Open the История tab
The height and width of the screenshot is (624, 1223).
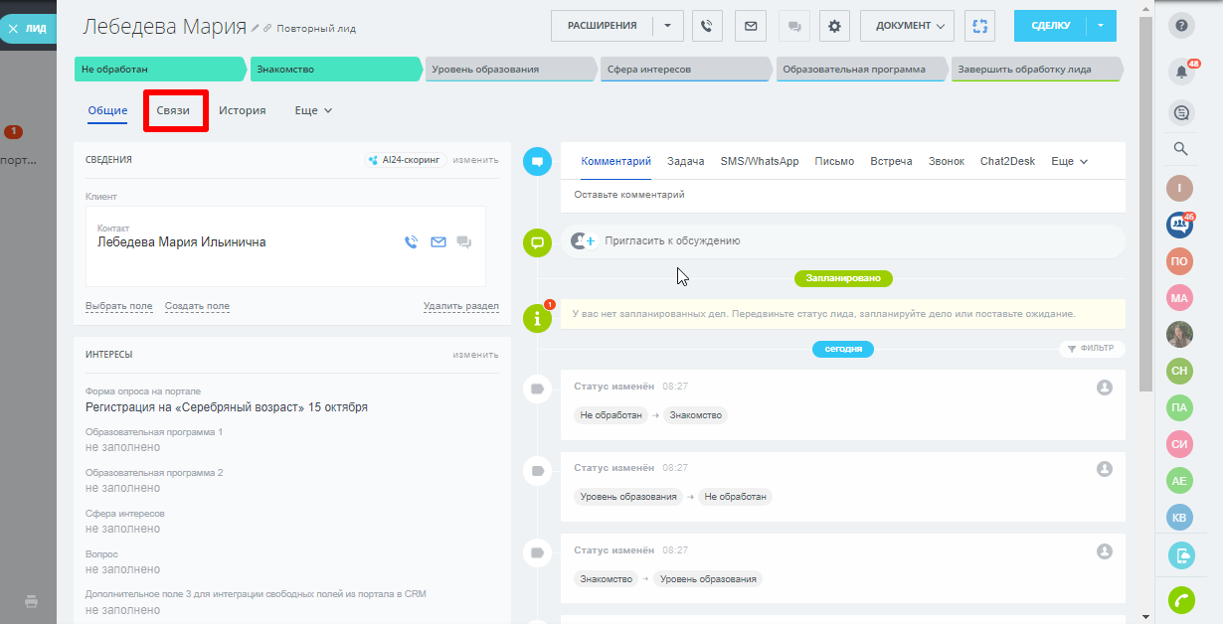[243, 110]
